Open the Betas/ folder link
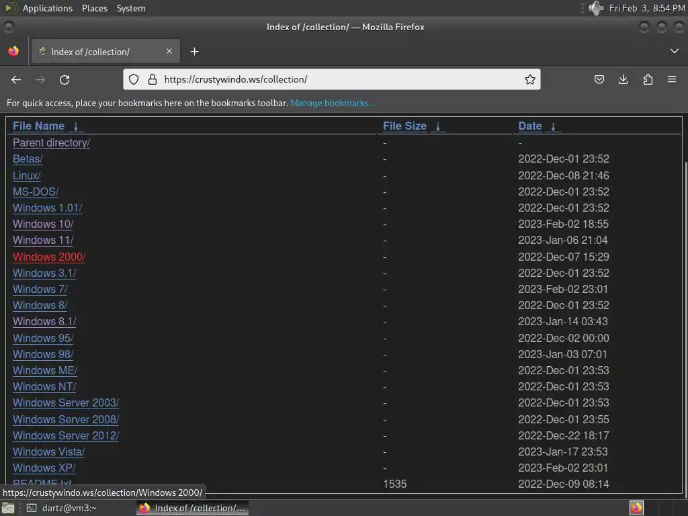This screenshot has height=516, width=688. (x=28, y=159)
